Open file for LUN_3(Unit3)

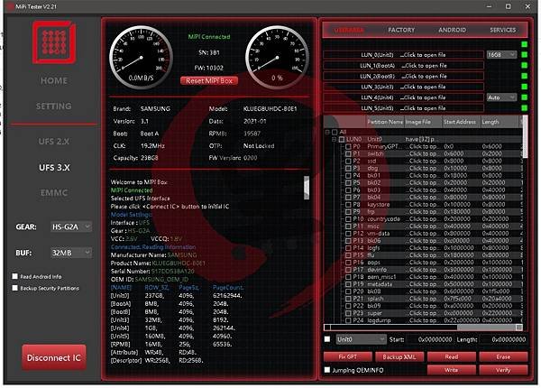[x=403, y=87]
